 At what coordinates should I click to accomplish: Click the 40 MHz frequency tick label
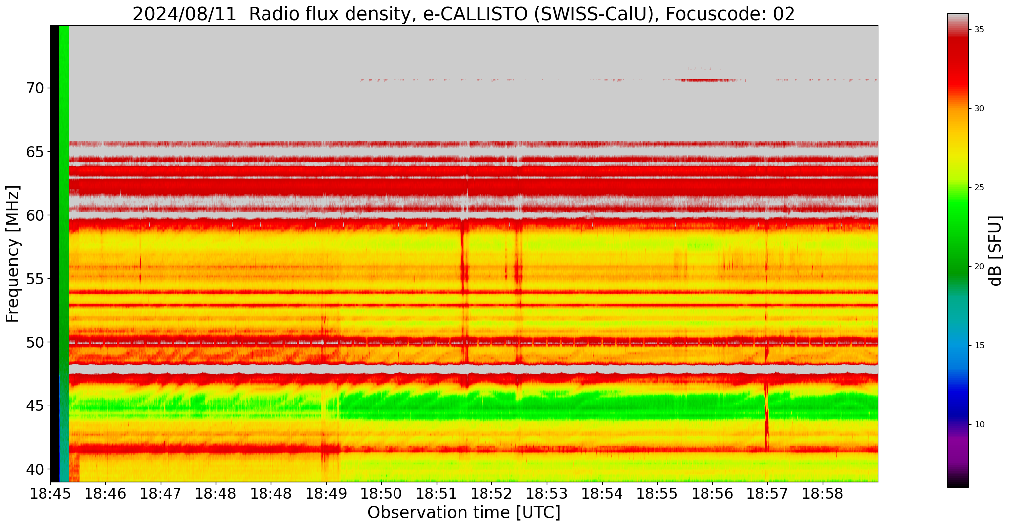(35, 469)
